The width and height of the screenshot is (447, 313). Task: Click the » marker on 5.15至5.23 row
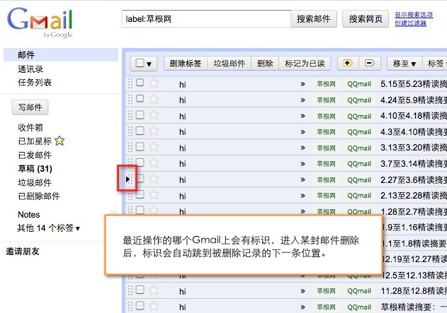[x=302, y=84]
